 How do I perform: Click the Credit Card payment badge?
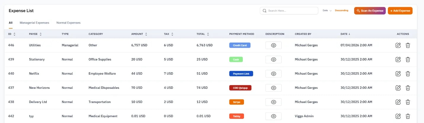[x=240, y=45]
